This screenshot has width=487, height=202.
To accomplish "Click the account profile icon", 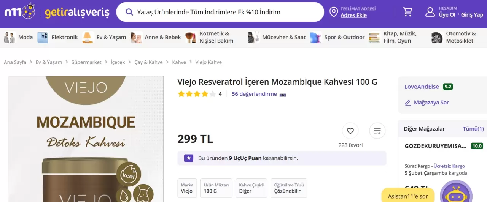I will click(430, 12).
